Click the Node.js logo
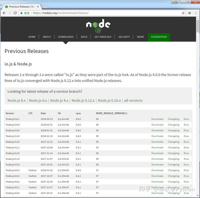 coord(98,26)
